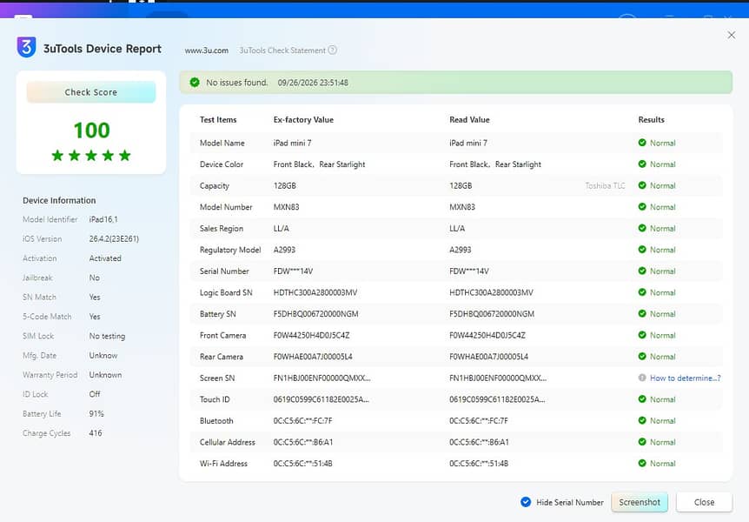Viewport: 749px width, 522px height.
Task: Click the Read Value Serial Number FDW***14V
Action: (469, 271)
